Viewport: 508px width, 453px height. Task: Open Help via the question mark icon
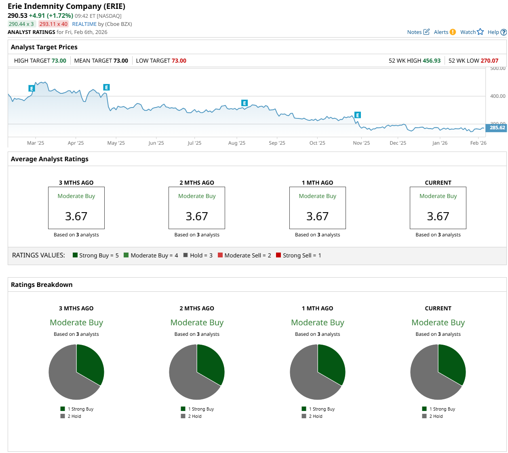[504, 32]
